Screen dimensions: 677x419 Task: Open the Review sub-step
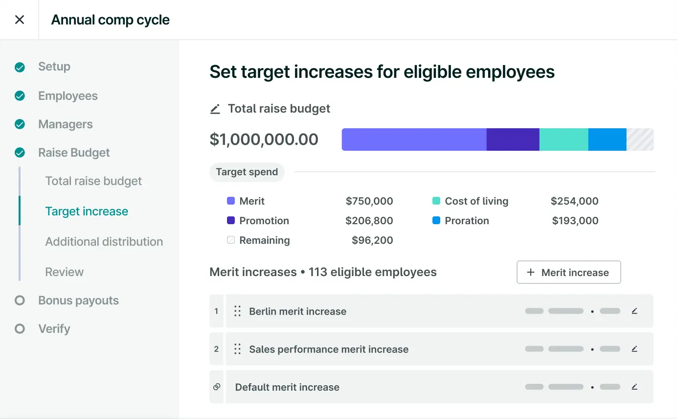point(64,272)
